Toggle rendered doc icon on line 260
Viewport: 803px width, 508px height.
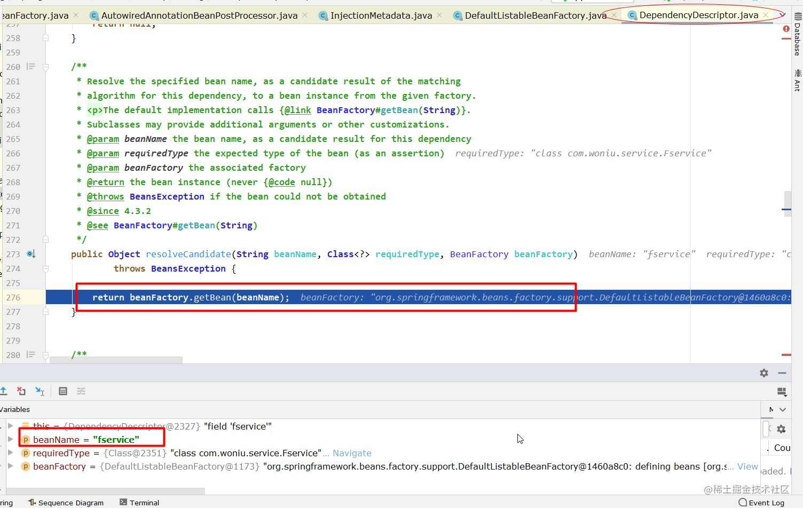31,67
